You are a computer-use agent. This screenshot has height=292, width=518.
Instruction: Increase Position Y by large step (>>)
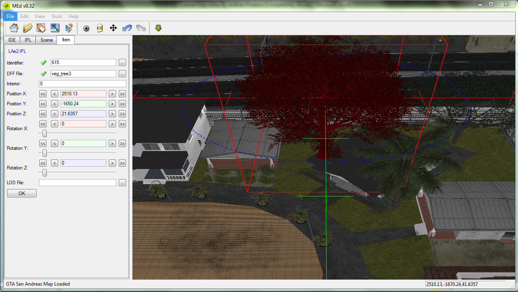(x=122, y=104)
